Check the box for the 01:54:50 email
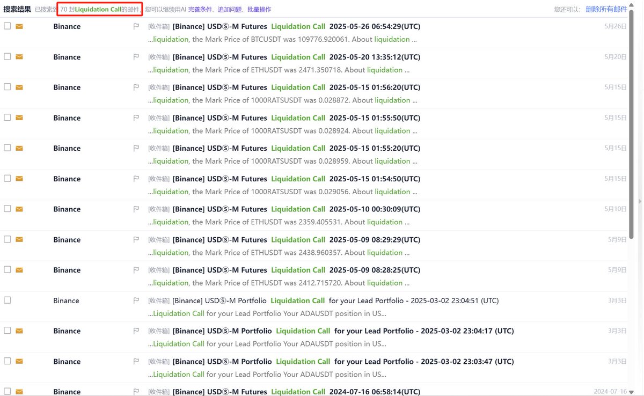The image size is (644, 396). (x=8, y=178)
